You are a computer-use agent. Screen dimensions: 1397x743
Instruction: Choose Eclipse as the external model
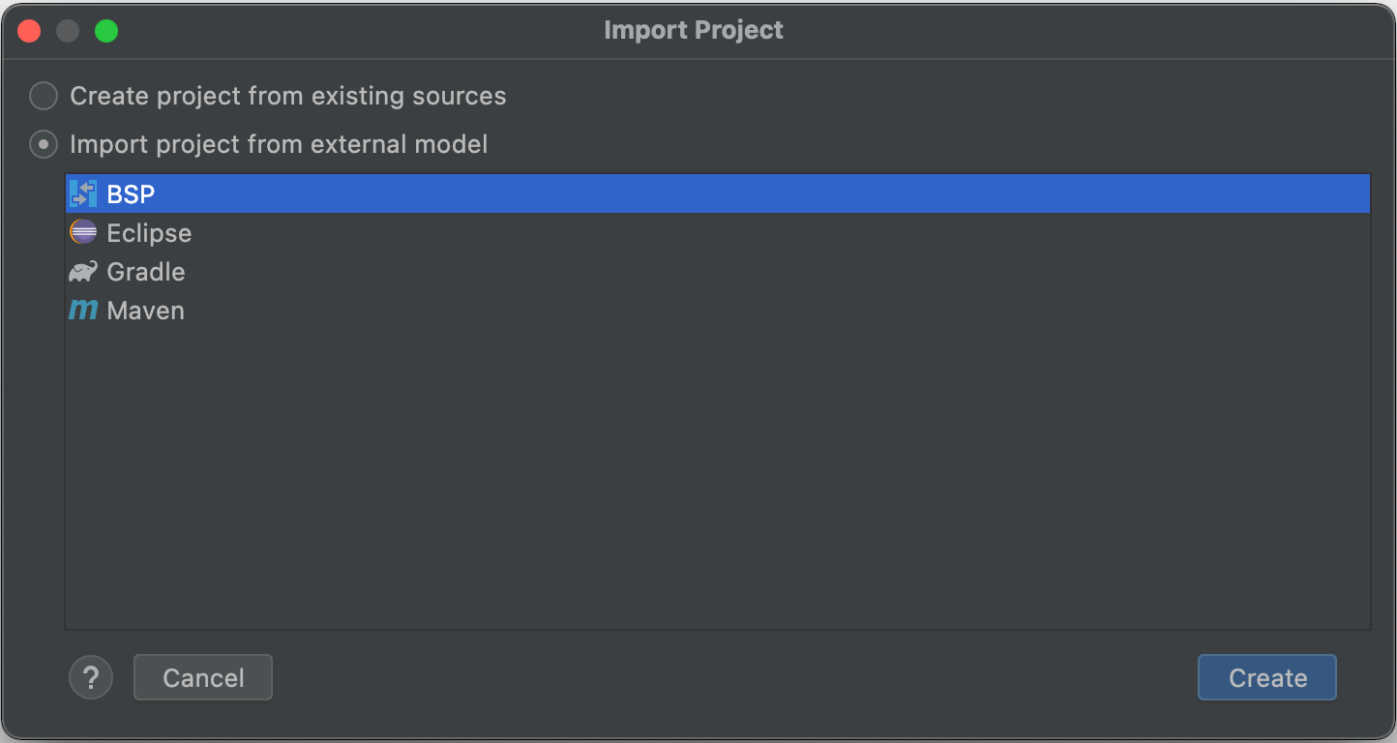coord(149,233)
